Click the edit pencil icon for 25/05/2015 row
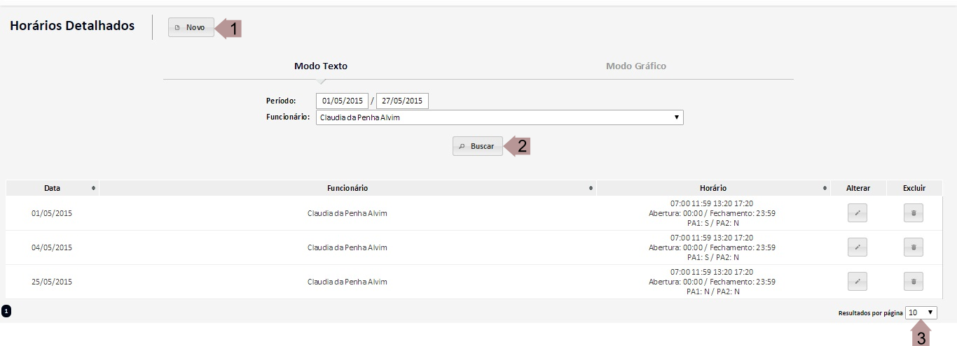Screen dimensions: 957x346 (x=857, y=282)
